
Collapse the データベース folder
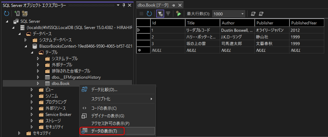point(19,34)
